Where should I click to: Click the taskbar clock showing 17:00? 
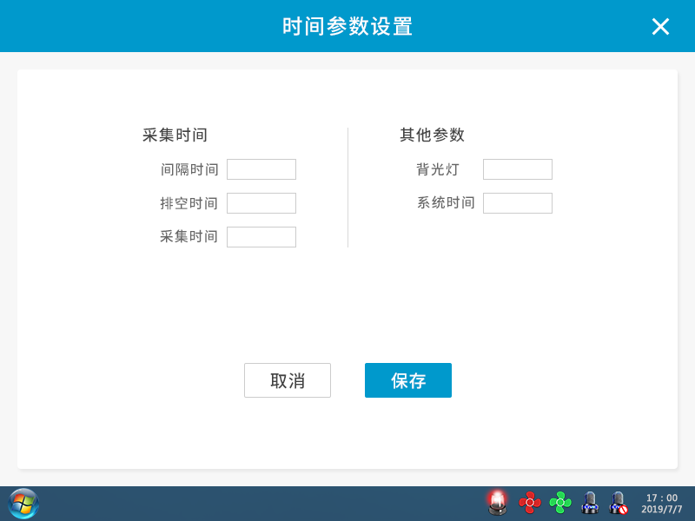662,498
